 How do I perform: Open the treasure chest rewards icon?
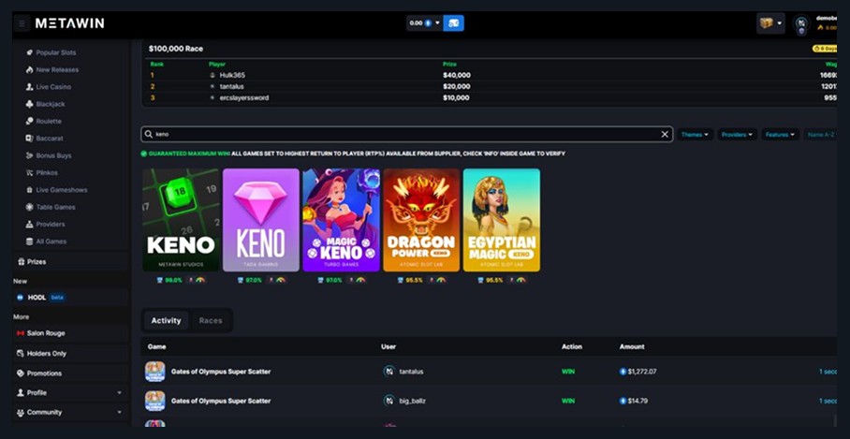click(767, 23)
